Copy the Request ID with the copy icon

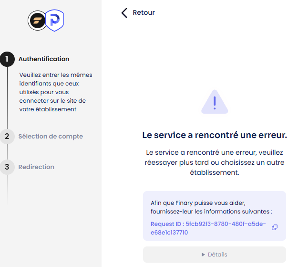[275, 227]
